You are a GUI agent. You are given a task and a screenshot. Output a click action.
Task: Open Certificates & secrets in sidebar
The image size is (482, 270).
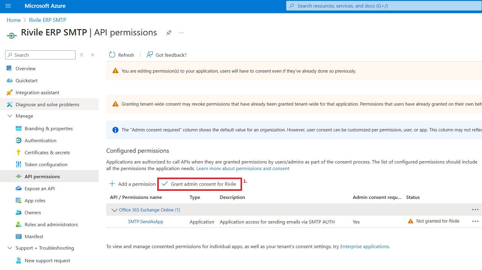point(47,152)
